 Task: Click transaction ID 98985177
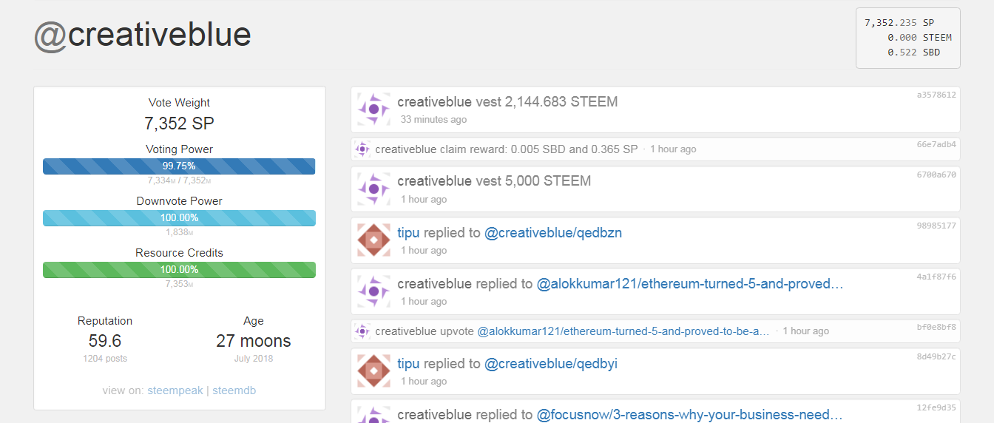coord(936,226)
